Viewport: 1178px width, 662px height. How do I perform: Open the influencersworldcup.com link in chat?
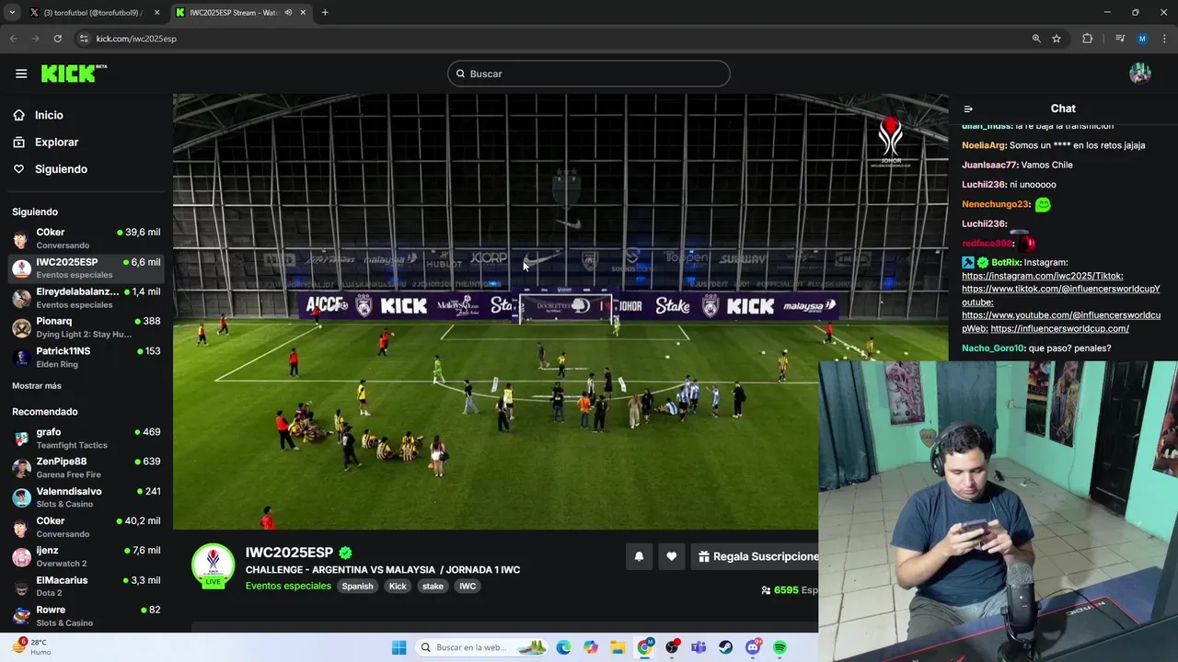1060,329
